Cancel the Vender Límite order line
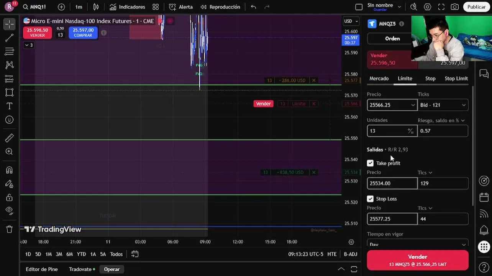 pos(314,104)
